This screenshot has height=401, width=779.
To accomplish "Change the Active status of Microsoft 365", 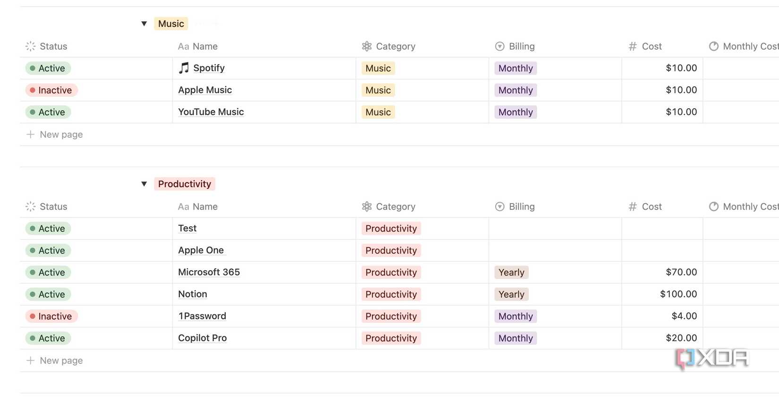I will (48, 273).
